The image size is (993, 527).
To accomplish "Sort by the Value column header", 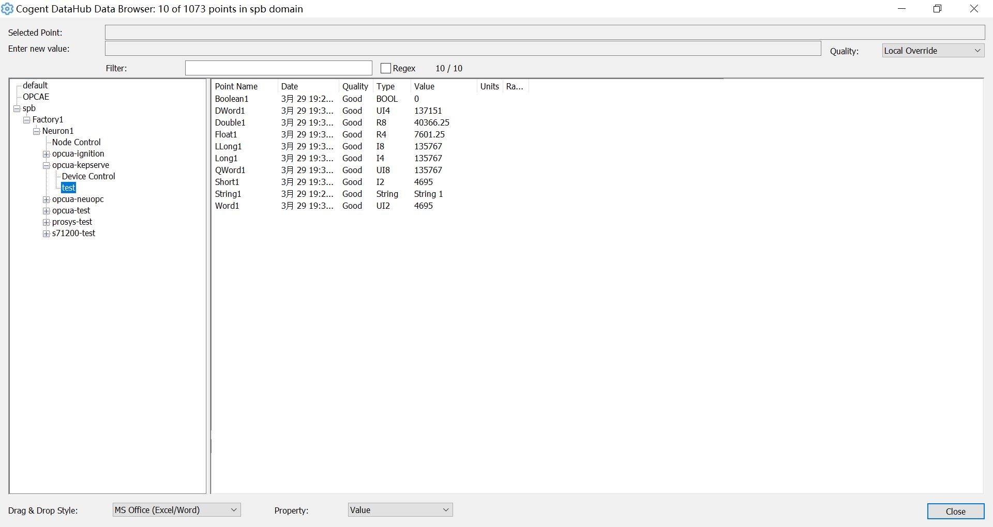I will (424, 86).
